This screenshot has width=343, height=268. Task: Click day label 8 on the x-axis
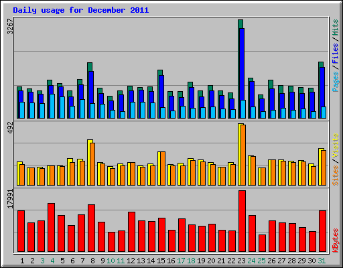coord(92,261)
